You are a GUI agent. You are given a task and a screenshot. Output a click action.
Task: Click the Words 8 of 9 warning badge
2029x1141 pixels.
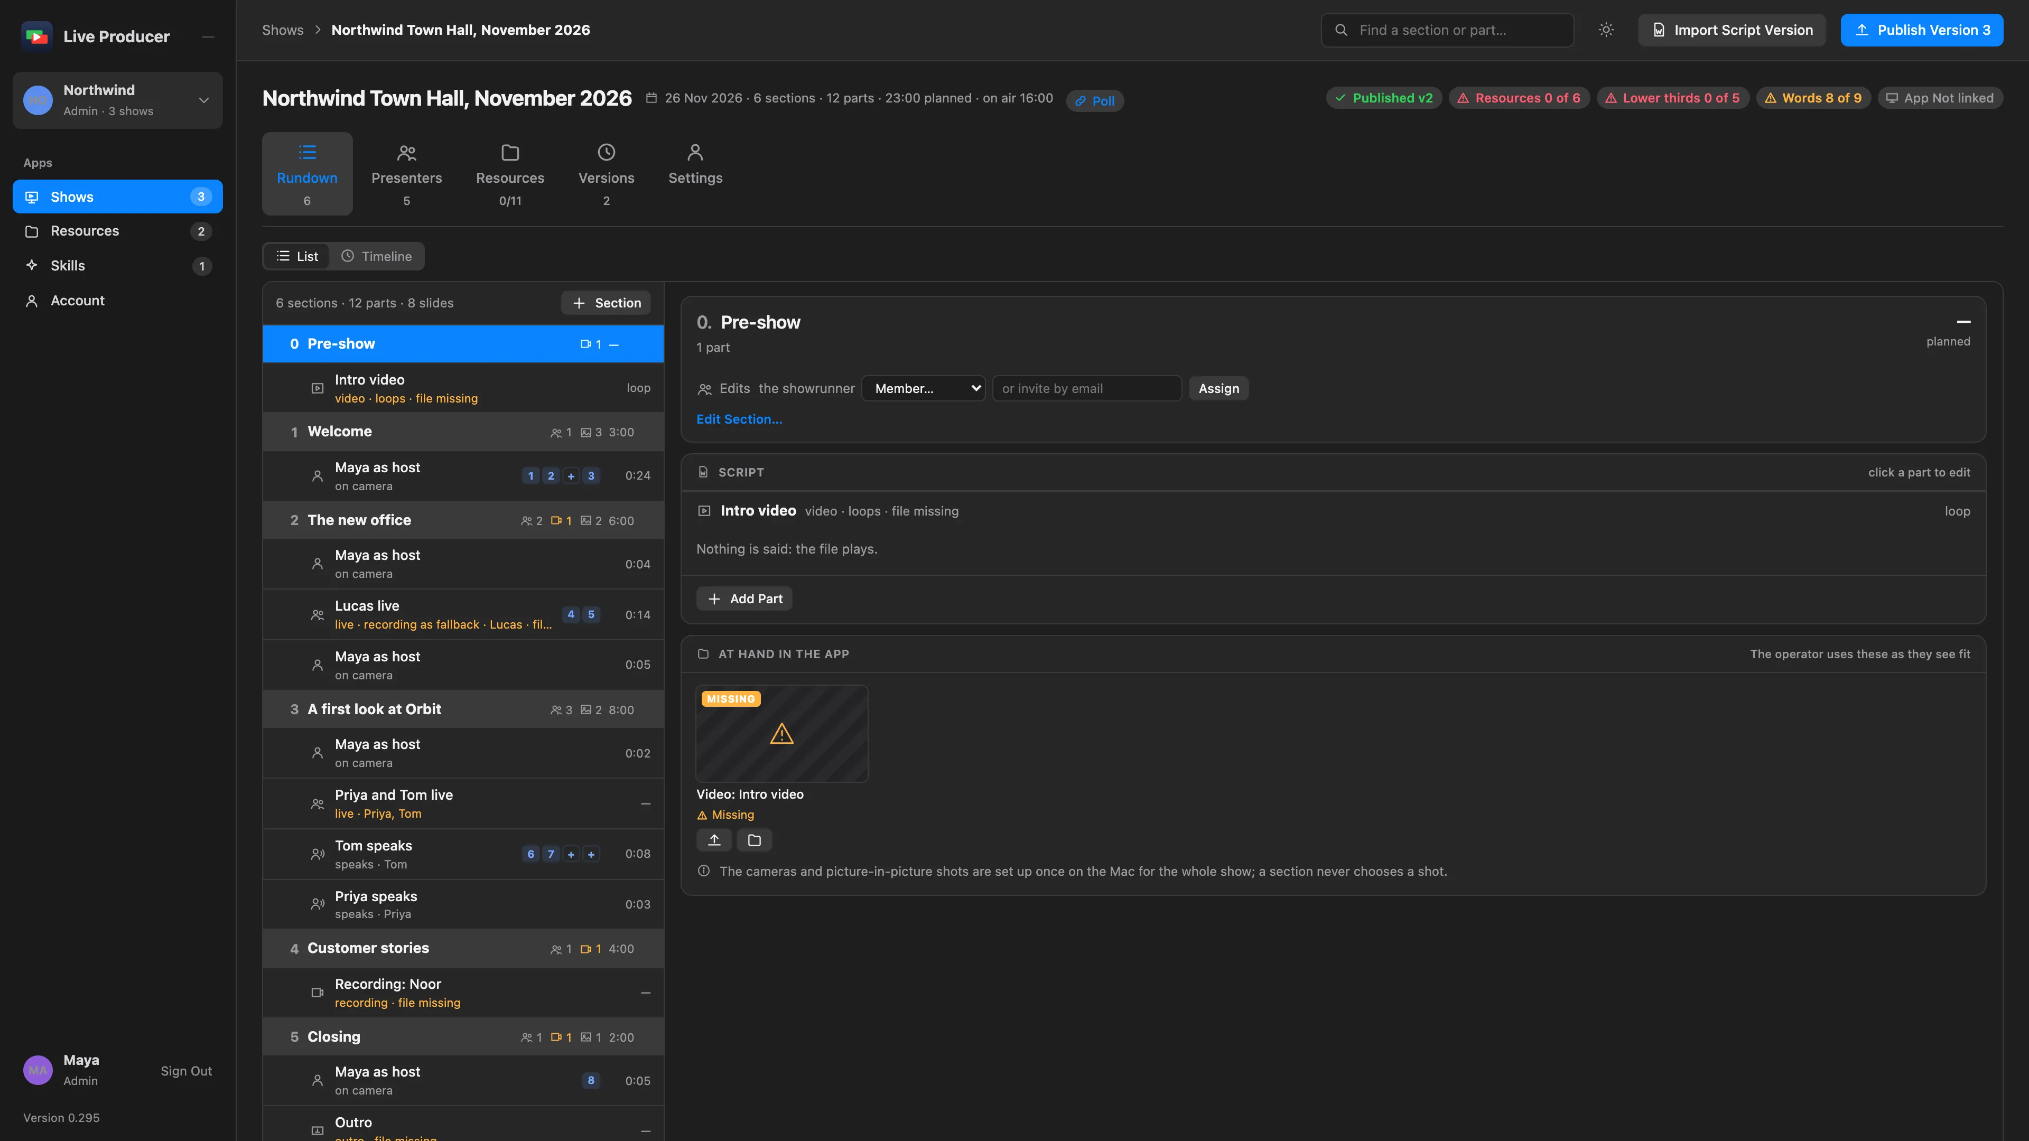click(x=1813, y=98)
